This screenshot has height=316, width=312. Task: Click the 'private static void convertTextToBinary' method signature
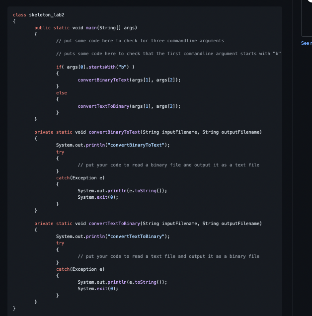[x=148, y=224]
